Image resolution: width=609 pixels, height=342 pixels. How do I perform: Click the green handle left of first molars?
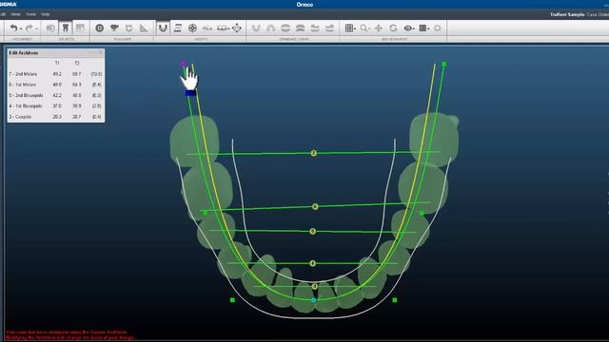206,213
